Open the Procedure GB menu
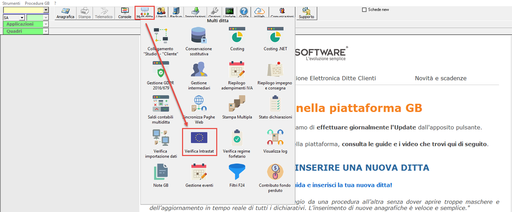512x212 pixels. click(x=37, y=3)
